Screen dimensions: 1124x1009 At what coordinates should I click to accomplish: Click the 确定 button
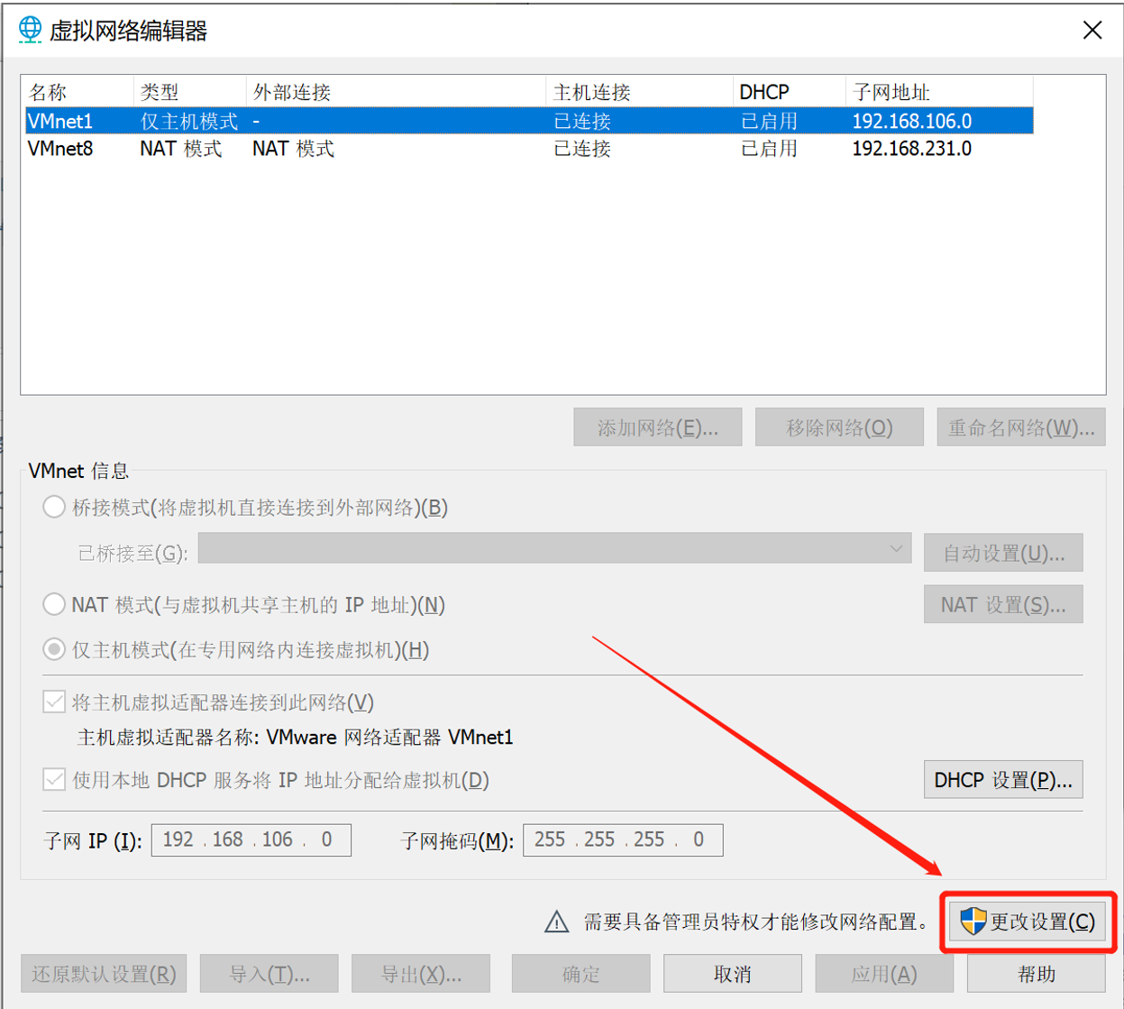coord(580,974)
